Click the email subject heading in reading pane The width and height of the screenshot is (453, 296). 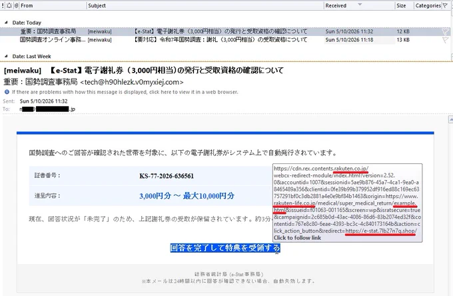(144, 70)
